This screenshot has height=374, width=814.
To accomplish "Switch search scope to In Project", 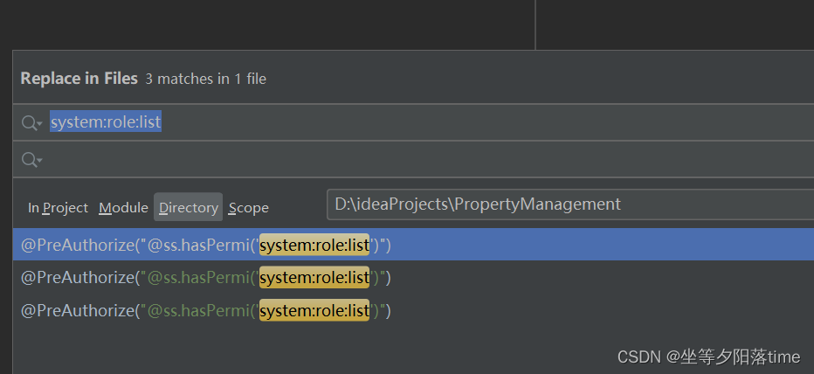I will (x=58, y=207).
